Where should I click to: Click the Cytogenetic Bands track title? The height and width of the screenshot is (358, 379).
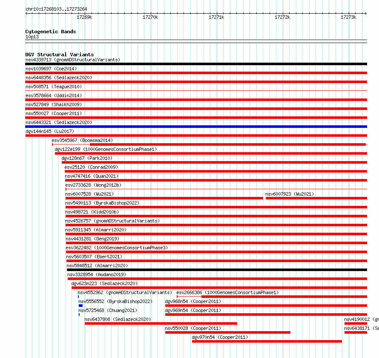coord(51,32)
